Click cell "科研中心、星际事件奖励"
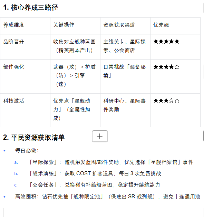 [x=125, y=110]
